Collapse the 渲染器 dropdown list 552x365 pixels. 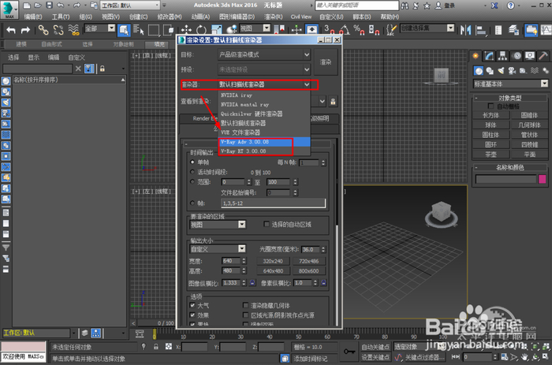(x=307, y=84)
